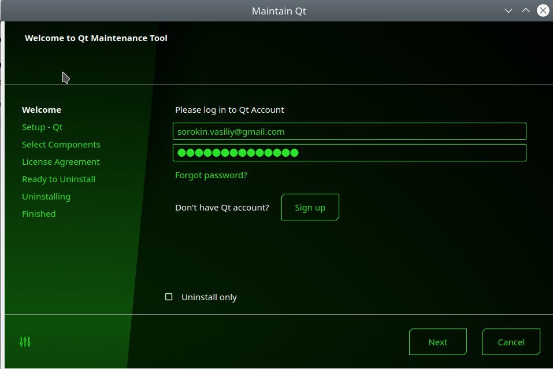Enable the Uninstall only checkbox

coord(169,297)
